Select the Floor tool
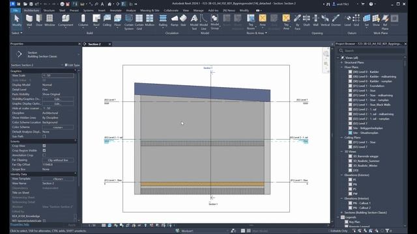 117,20
